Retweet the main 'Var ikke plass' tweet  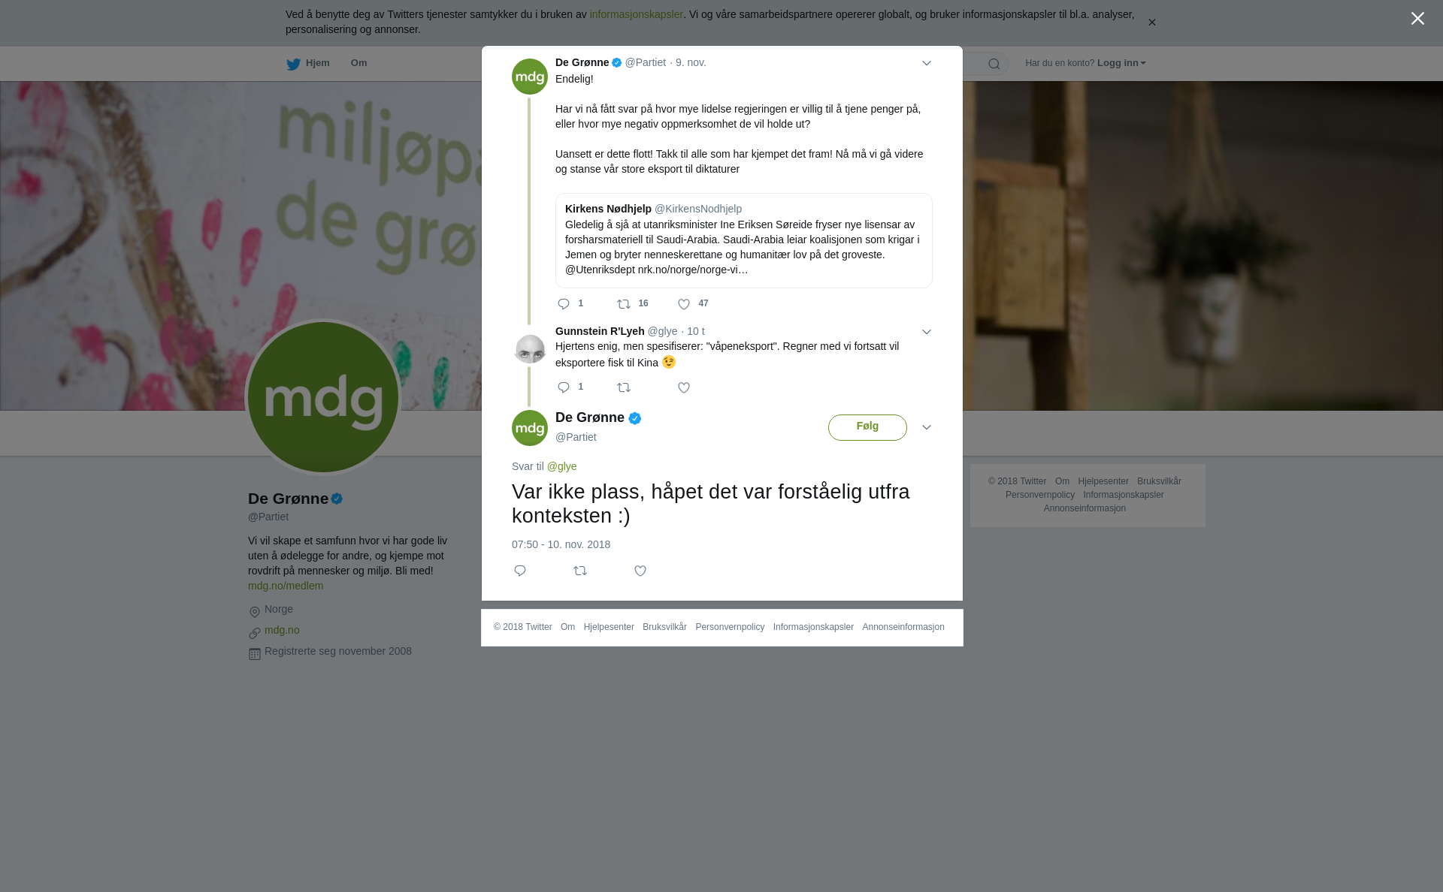click(x=580, y=571)
